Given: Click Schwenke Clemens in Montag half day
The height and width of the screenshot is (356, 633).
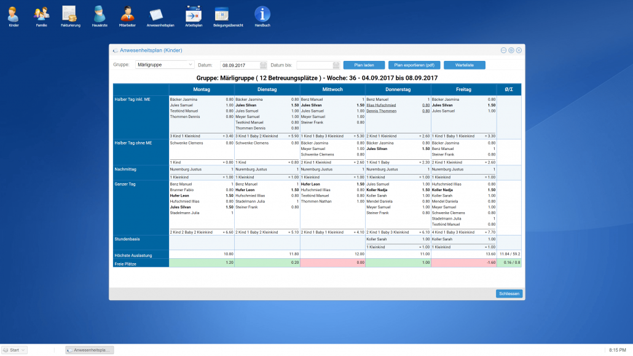Looking at the screenshot, I should coord(186,143).
